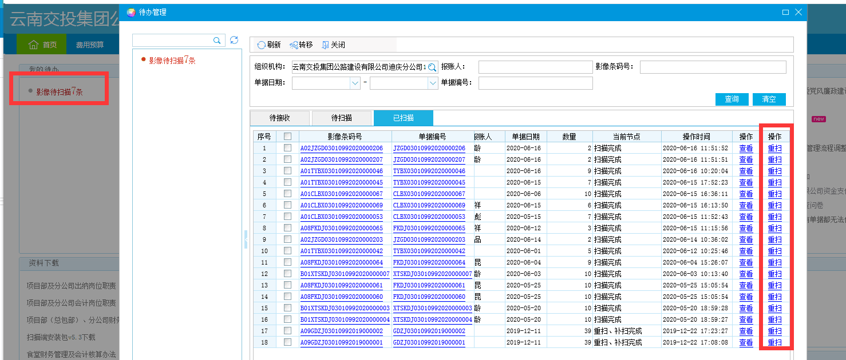
Task: Click 重扫 link in row 3
Action: [x=774, y=171]
